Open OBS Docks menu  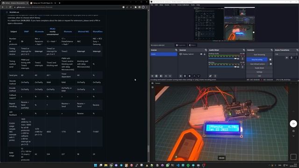tap(167, 5)
